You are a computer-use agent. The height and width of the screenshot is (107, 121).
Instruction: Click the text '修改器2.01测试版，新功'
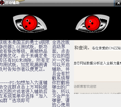24,47
